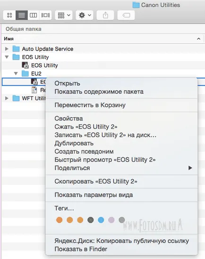Open the Поделиться submenu
205x259 pixels.
pos(121,168)
